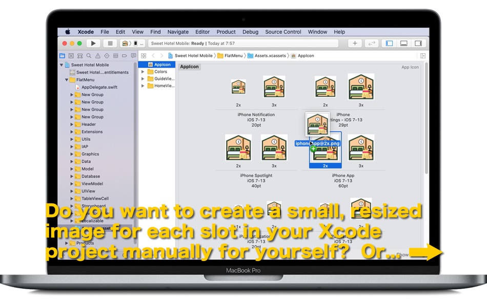Toggle the debug area visibility
487x304 pixels.
[404, 44]
